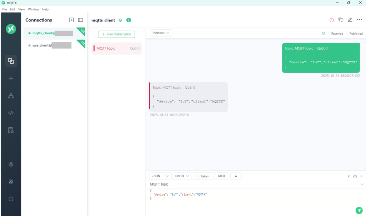Click the green send message button
The image size is (366, 216).
(359, 210)
